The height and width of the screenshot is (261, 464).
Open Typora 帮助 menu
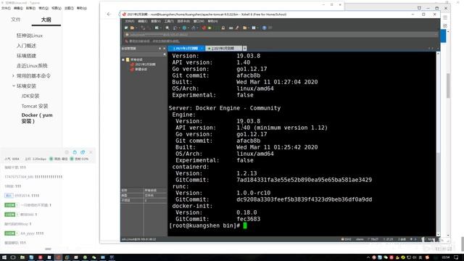pos(82,8)
